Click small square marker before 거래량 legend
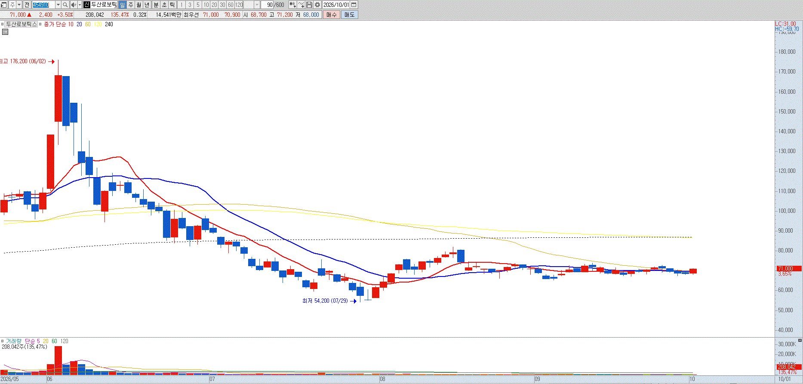 (2, 341)
